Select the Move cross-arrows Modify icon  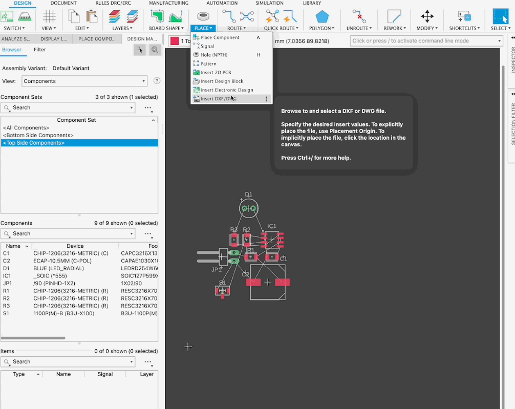coord(426,17)
